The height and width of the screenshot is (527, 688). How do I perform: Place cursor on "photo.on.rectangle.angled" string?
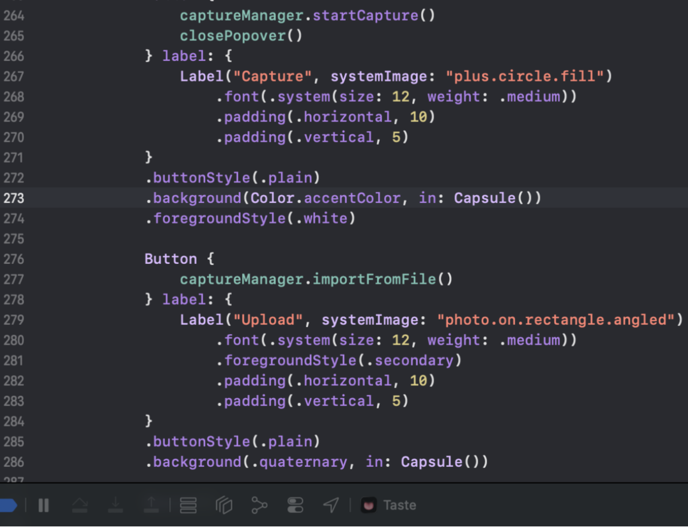point(559,320)
